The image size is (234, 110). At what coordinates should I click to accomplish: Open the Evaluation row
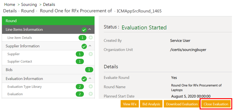pyautogui.click(x=48, y=94)
